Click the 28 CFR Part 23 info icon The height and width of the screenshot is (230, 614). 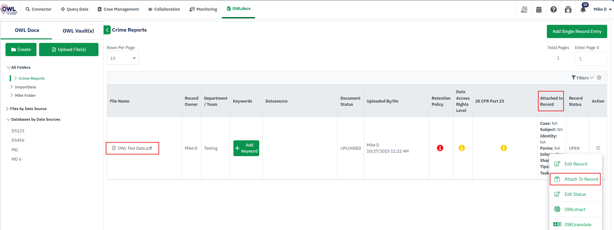(504, 148)
